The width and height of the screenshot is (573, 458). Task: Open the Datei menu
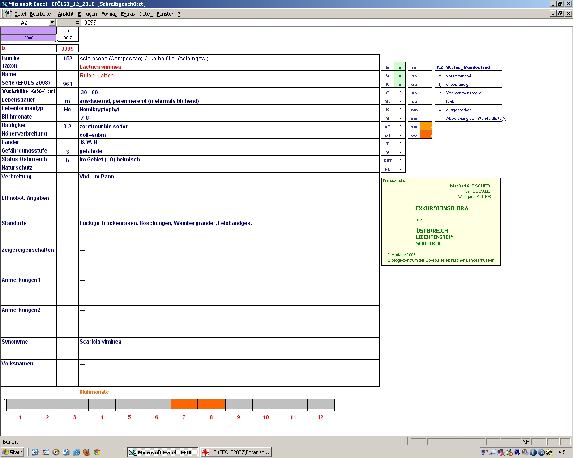(20, 14)
